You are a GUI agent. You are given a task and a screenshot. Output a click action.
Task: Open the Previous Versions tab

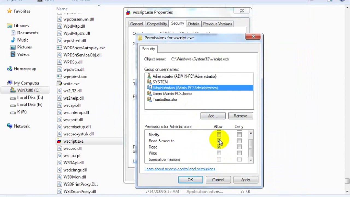(217, 24)
